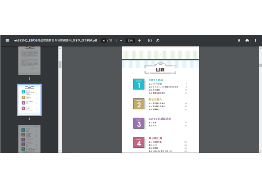Toggle the sidebar menu hamburger icon
The width and height of the screenshot is (262, 187).
pyautogui.click(x=7, y=40)
